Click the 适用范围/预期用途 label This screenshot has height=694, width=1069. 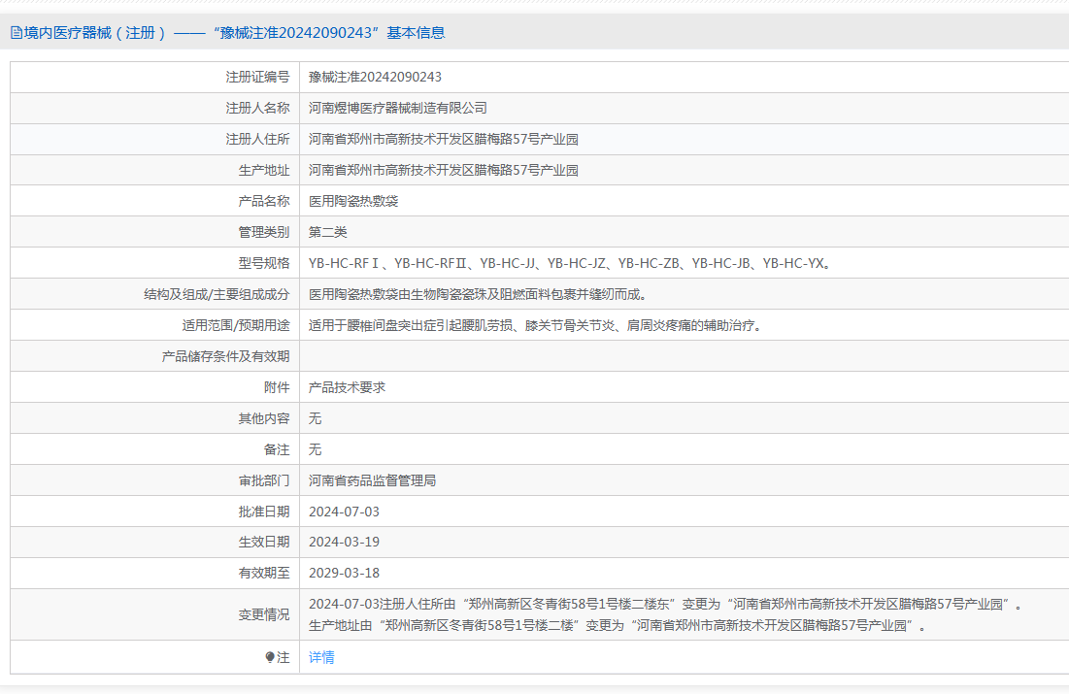236,325
